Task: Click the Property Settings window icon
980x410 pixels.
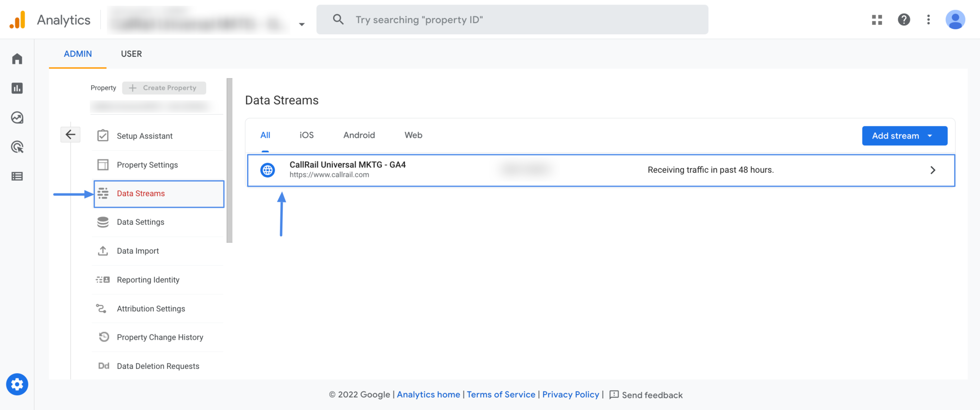Action: coord(103,164)
